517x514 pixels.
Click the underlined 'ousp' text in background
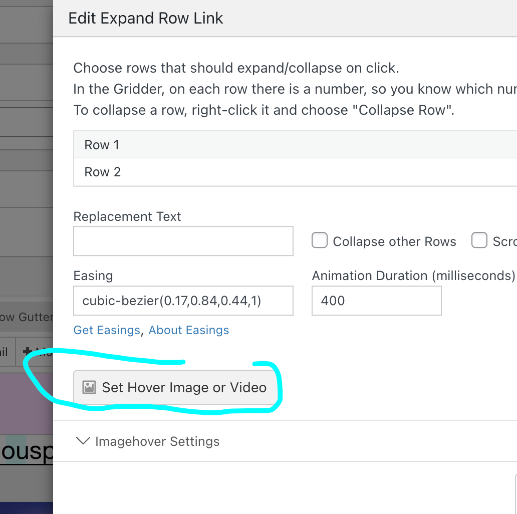tap(26, 452)
